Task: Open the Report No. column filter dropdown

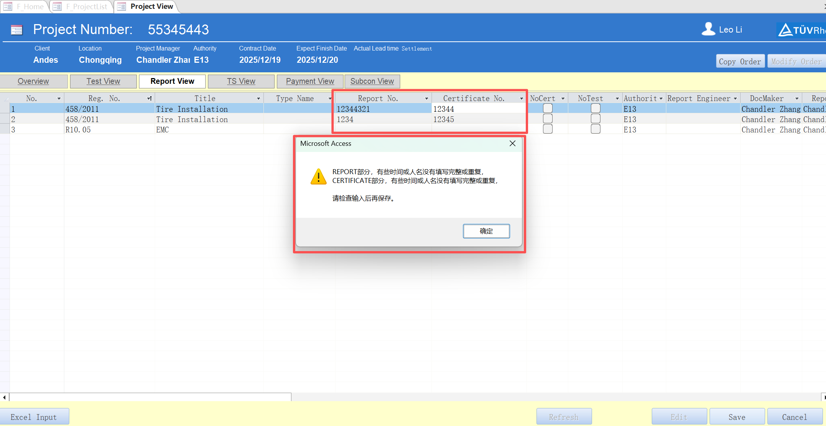Action: pyautogui.click(x=427, y=98)
